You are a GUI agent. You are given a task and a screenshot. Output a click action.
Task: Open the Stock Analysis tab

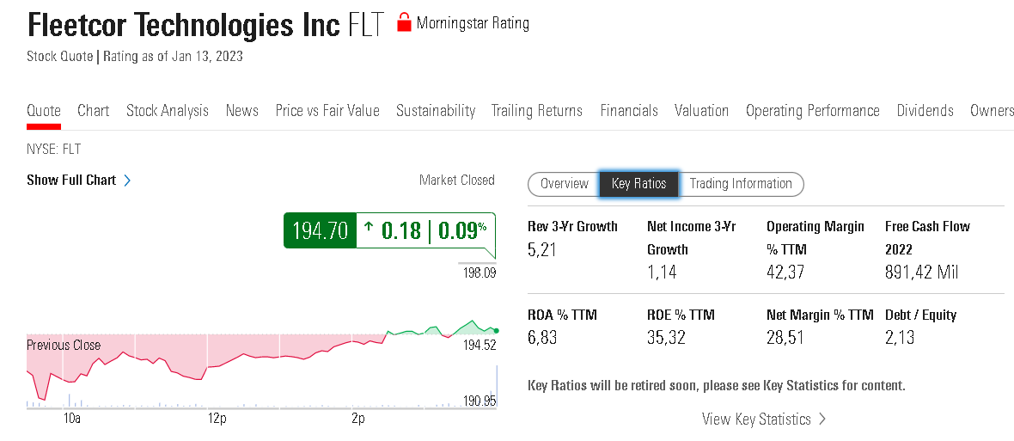click(168, 111)
